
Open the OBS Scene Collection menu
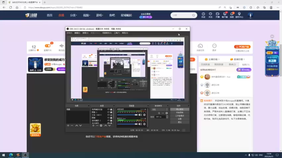click(x=107, y=33)
